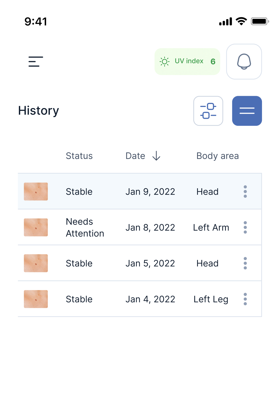Tap the UV index sun badge
Image resolution: width=280 pixels, height=411 pixels.
187,62
